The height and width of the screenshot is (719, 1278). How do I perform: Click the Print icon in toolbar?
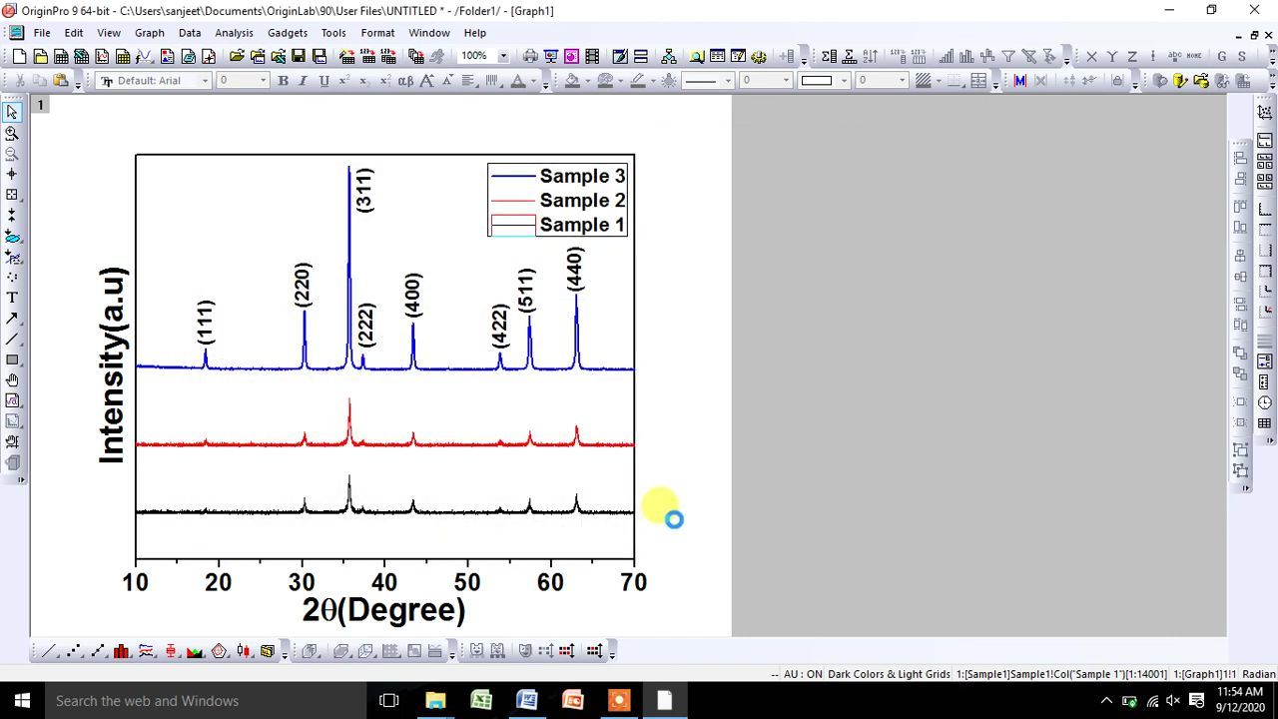530,57
